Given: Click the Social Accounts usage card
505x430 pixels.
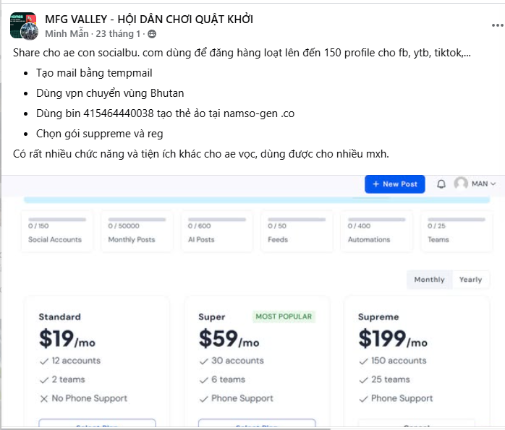Looking at the screenshot, I should (x=57, y=231).
